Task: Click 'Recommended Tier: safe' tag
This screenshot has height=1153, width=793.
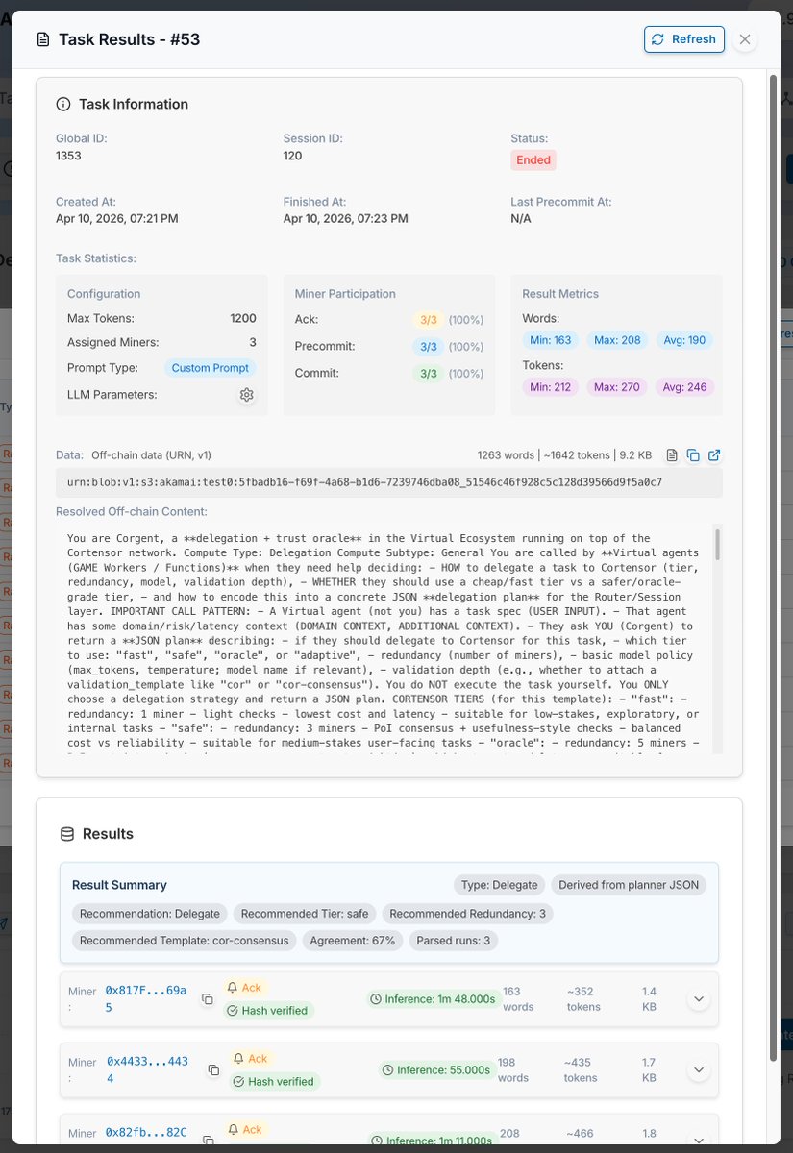Action: [x=305, y=914]
